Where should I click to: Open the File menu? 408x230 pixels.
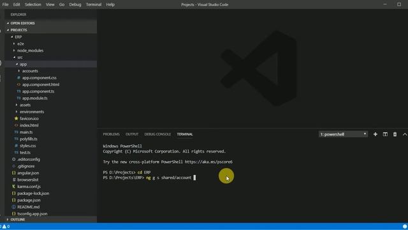(5, 4)
